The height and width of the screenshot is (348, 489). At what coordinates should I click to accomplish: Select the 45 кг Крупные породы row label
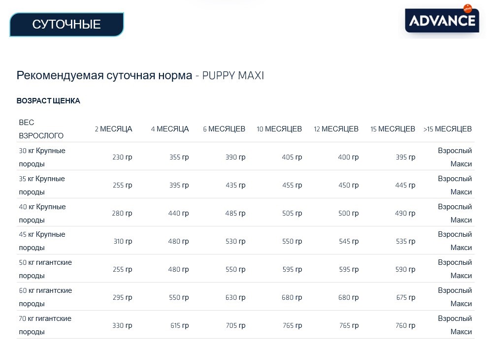tap(42, 241)
